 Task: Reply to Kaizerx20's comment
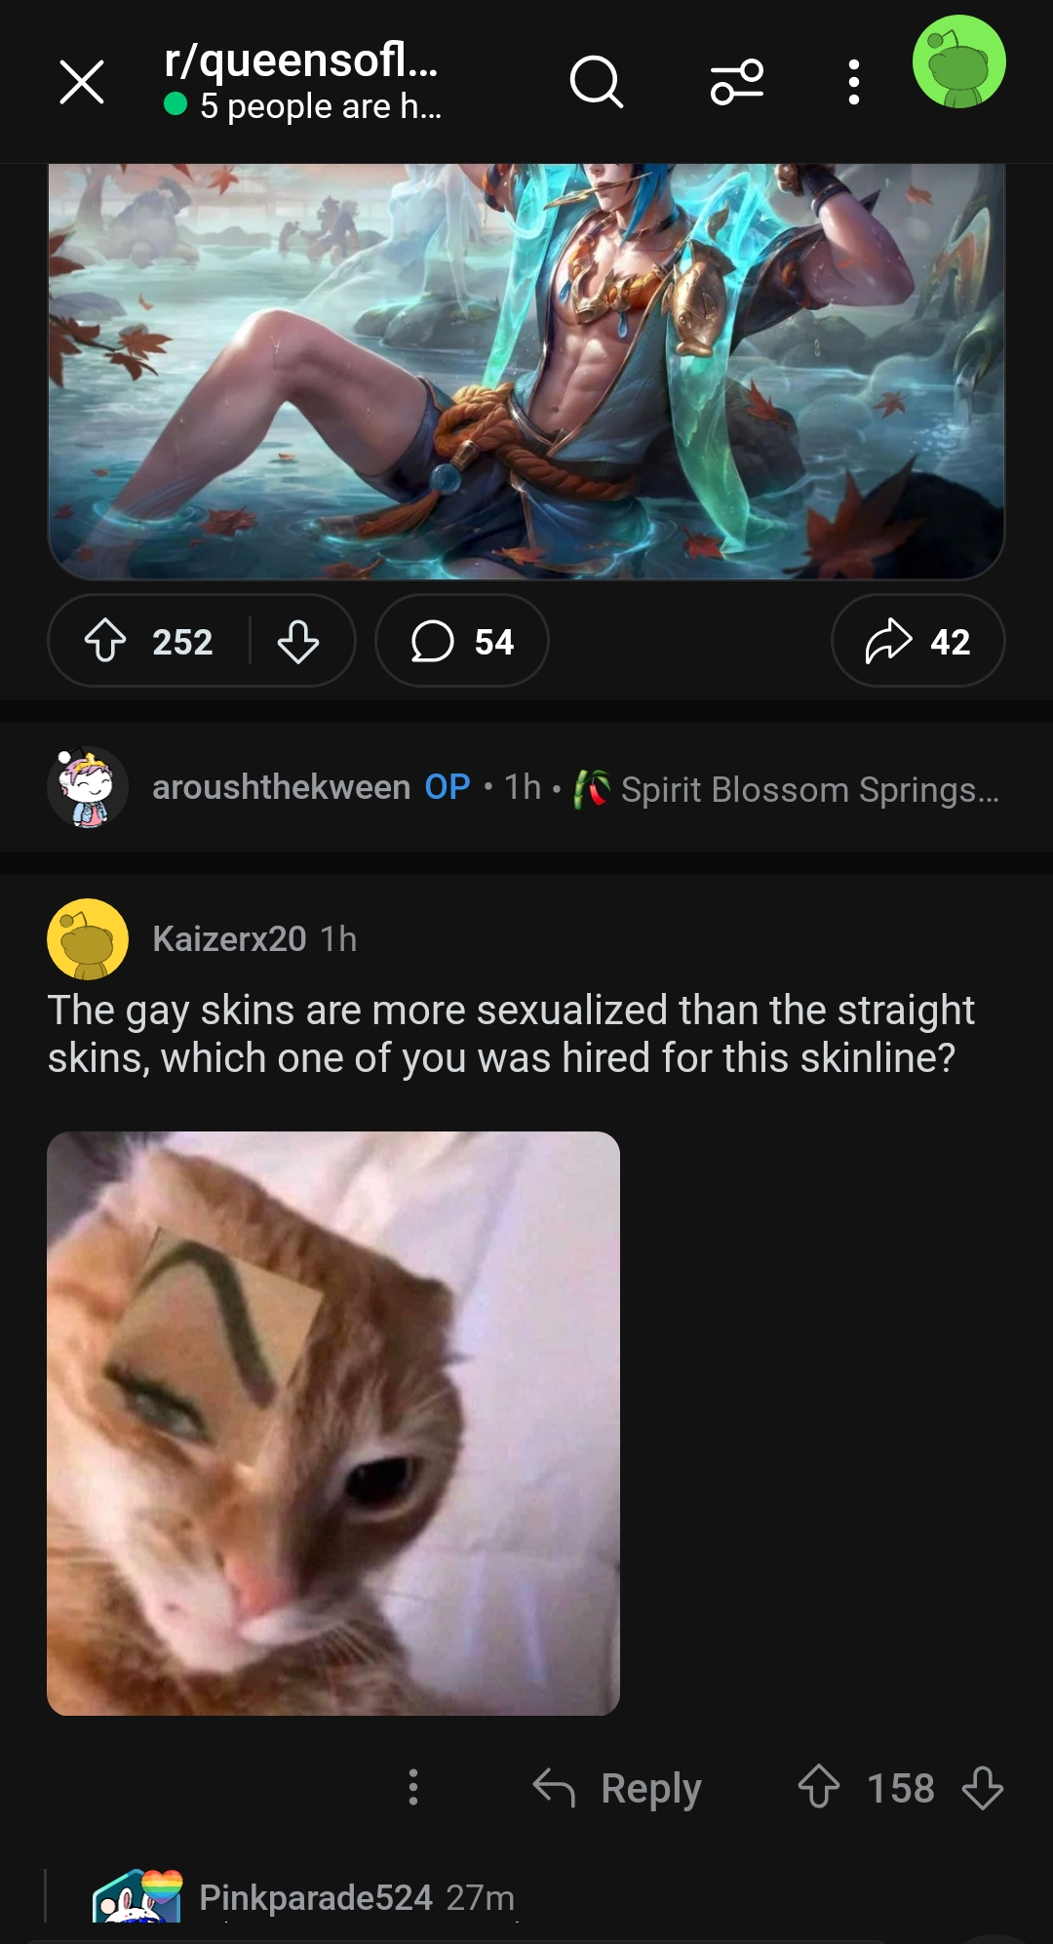tap(617, 1788)
